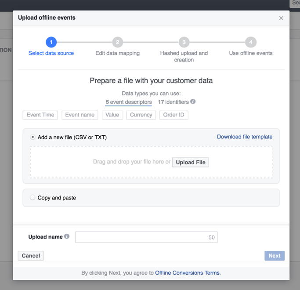
Task: Click the Currency descriptor tag
Action: pos(141,115)
